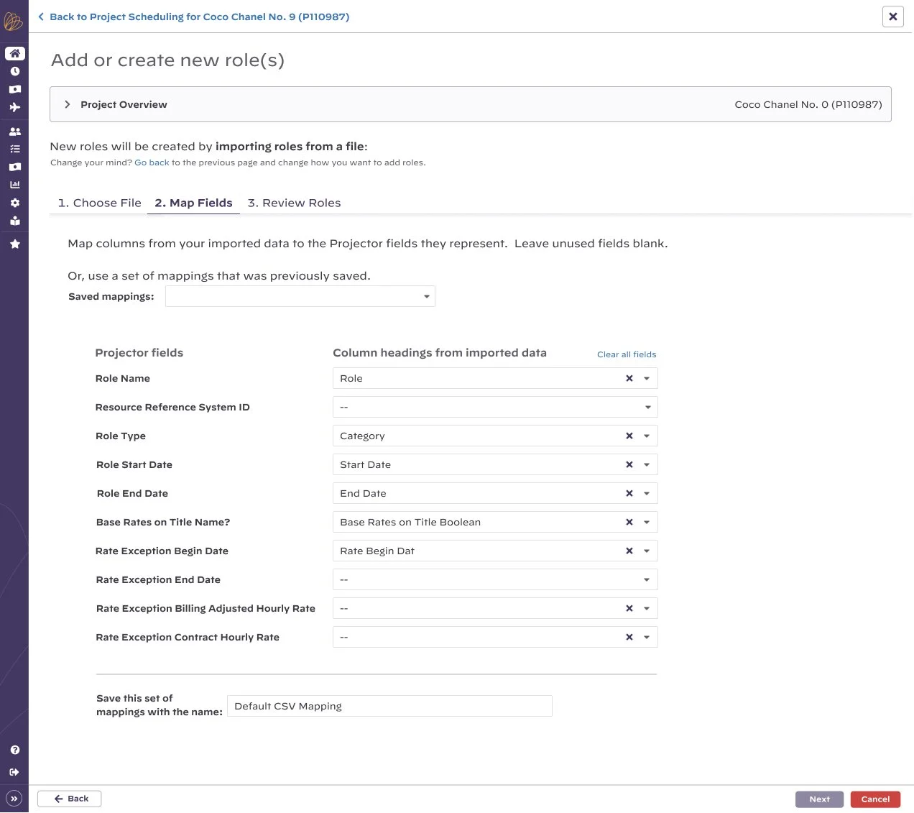
Task: Open the bar chart reports icon
Action: click(x=14, y=184)
